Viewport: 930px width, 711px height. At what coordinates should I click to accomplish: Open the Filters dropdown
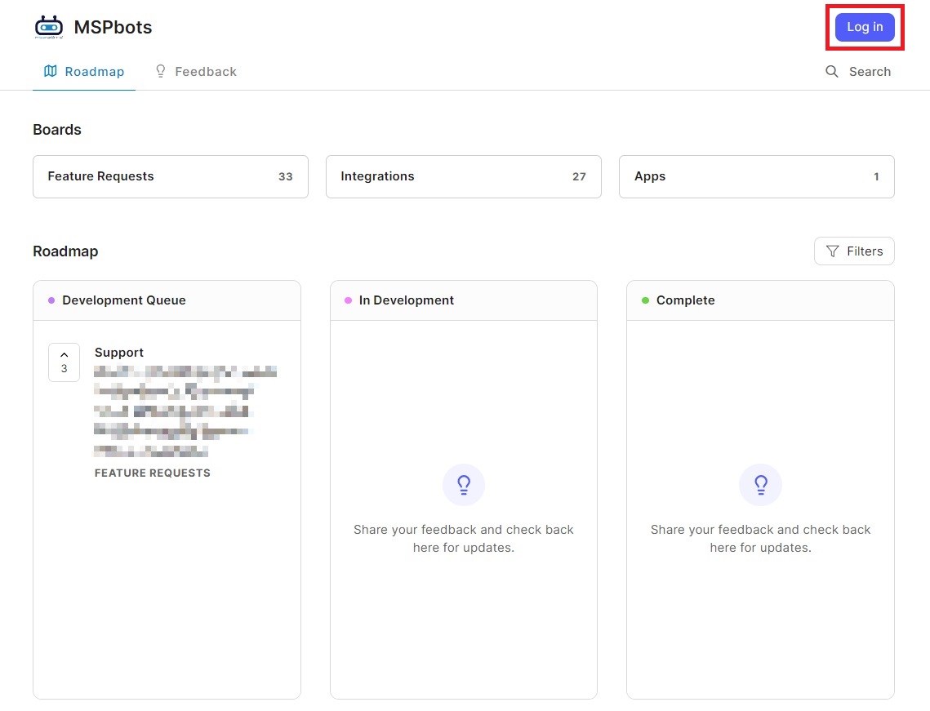point(854,251)
